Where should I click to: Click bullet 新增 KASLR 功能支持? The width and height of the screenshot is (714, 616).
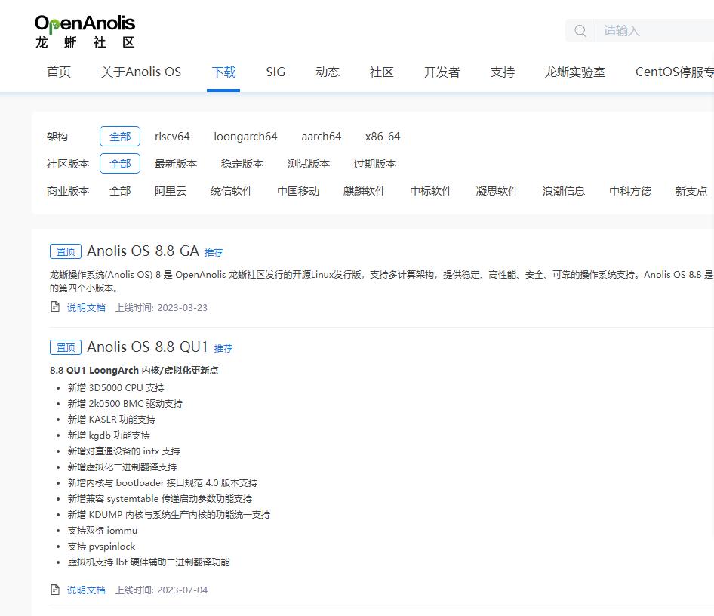click(112, 420)
